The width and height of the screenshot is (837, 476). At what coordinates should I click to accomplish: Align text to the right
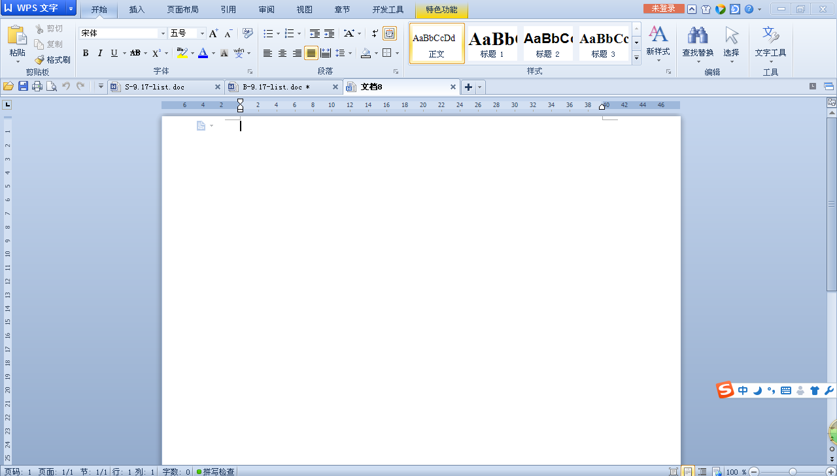click(297, 53)
